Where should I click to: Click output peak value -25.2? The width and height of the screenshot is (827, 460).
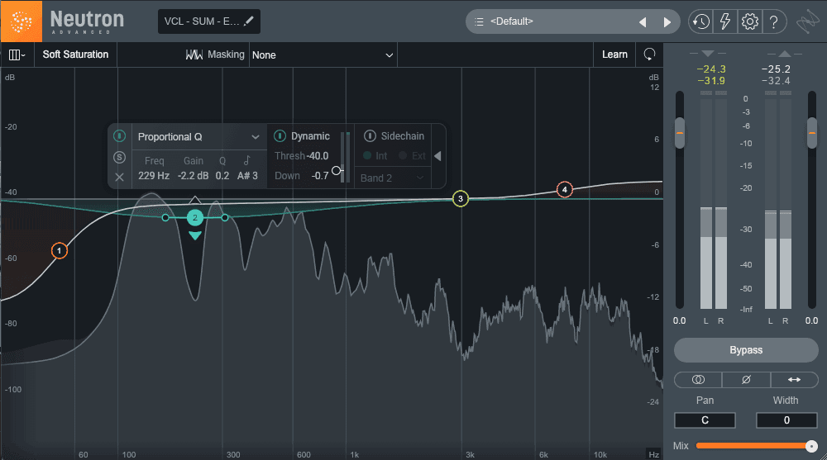pos(776,69)
